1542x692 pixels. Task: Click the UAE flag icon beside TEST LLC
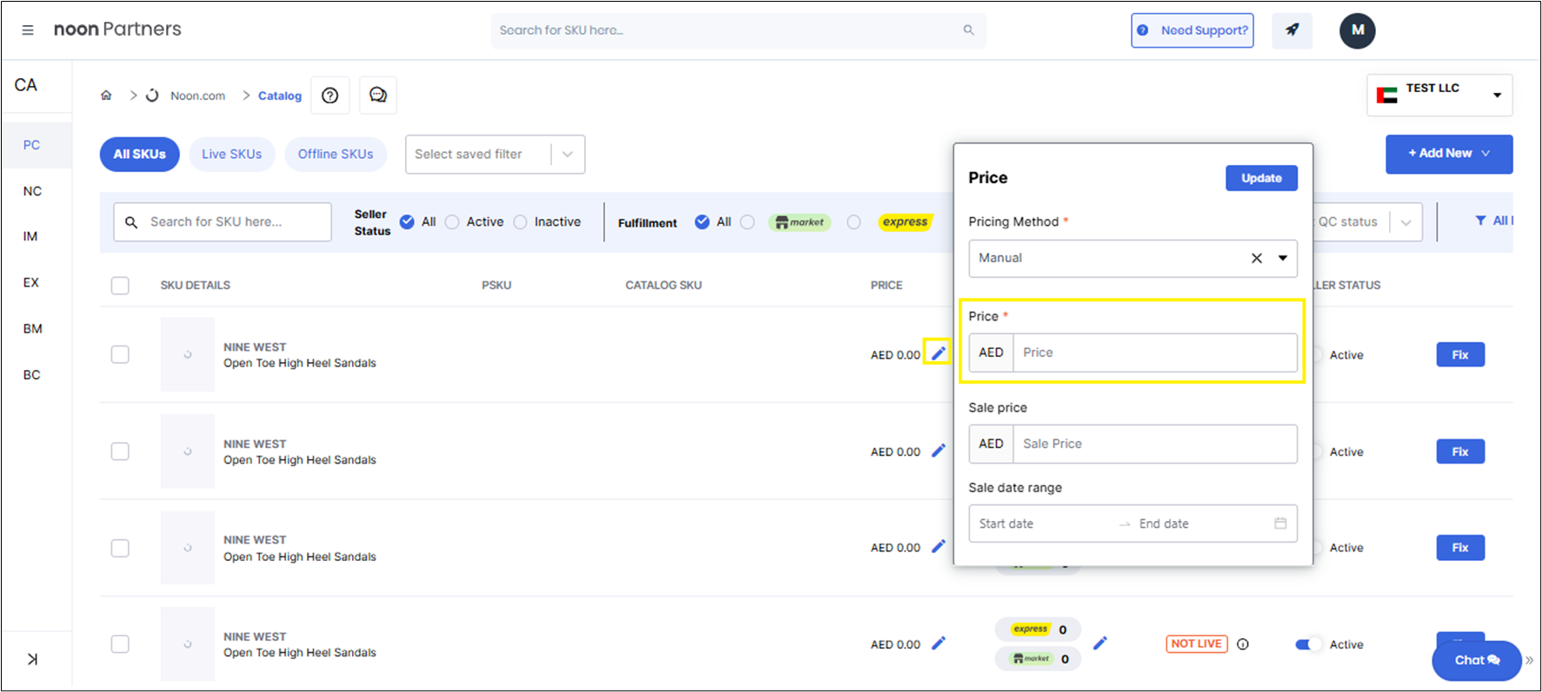pyautogui.click(x=1387, y=95)
